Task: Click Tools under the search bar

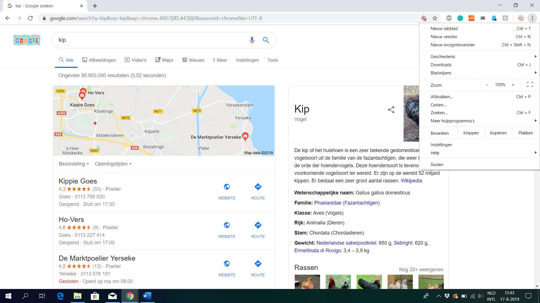Action: pyautogui.click(x=272, y=60)
